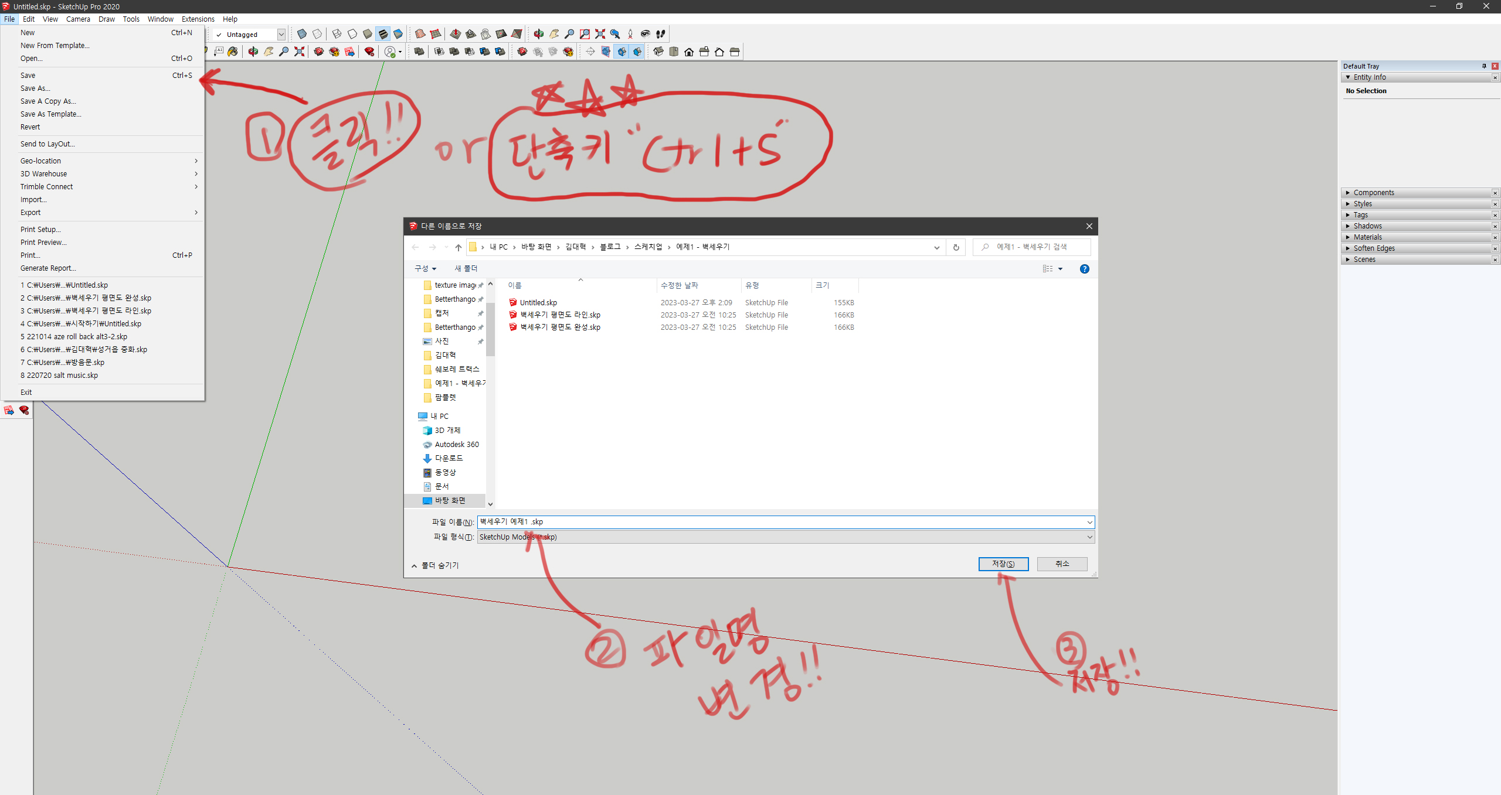Open the Untagged tag dropdown
This screenshot has height=795, width=1501.
pos(281,35)
